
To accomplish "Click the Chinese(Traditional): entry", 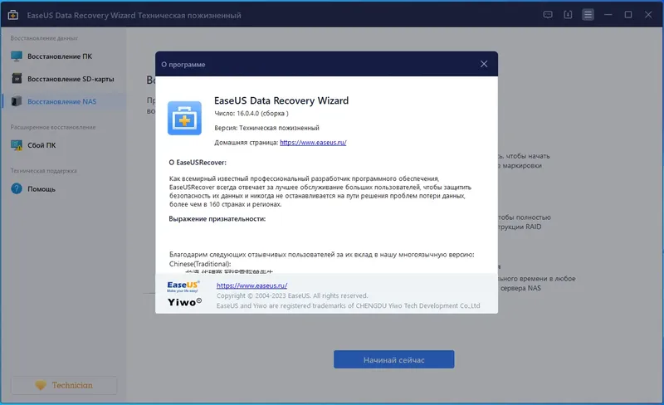I will pos(200,264).
